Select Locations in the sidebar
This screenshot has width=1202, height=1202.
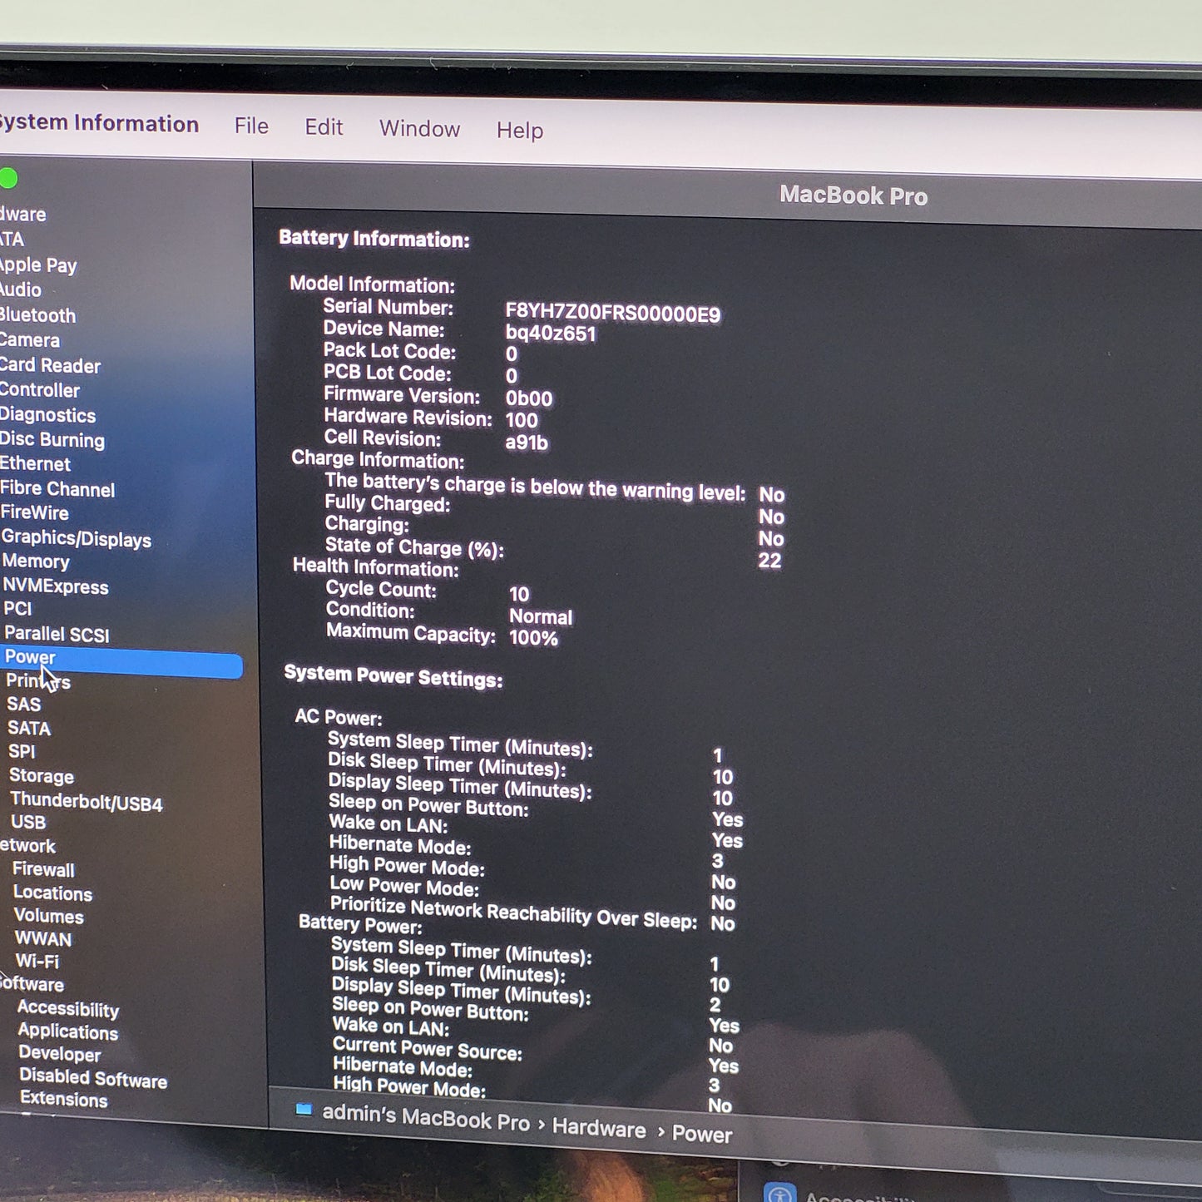click(x=53, y=893)
